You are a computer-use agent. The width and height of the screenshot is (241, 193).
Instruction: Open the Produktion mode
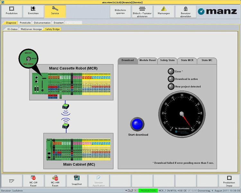click(12, 11)
